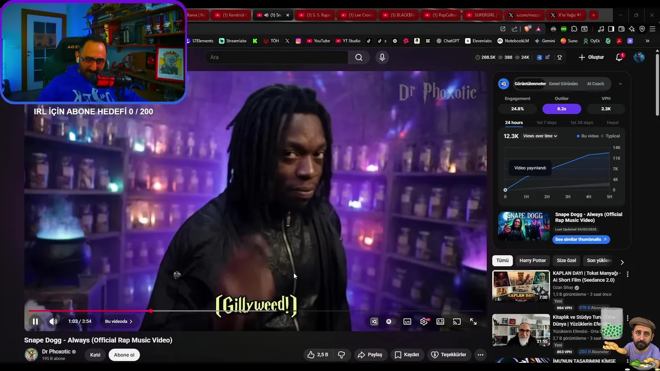Seek using the red video progress bar

click(255, 311)
